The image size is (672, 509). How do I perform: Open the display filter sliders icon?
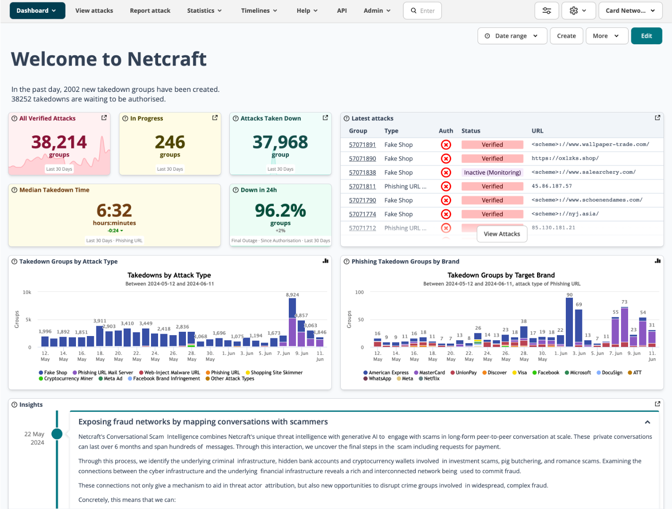click(x=546, y=10)
